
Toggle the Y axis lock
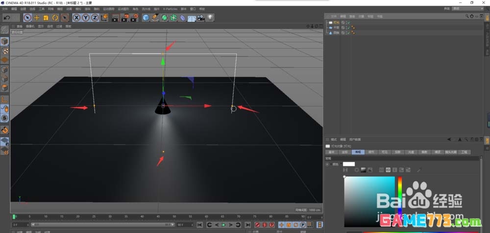(86, 18)
